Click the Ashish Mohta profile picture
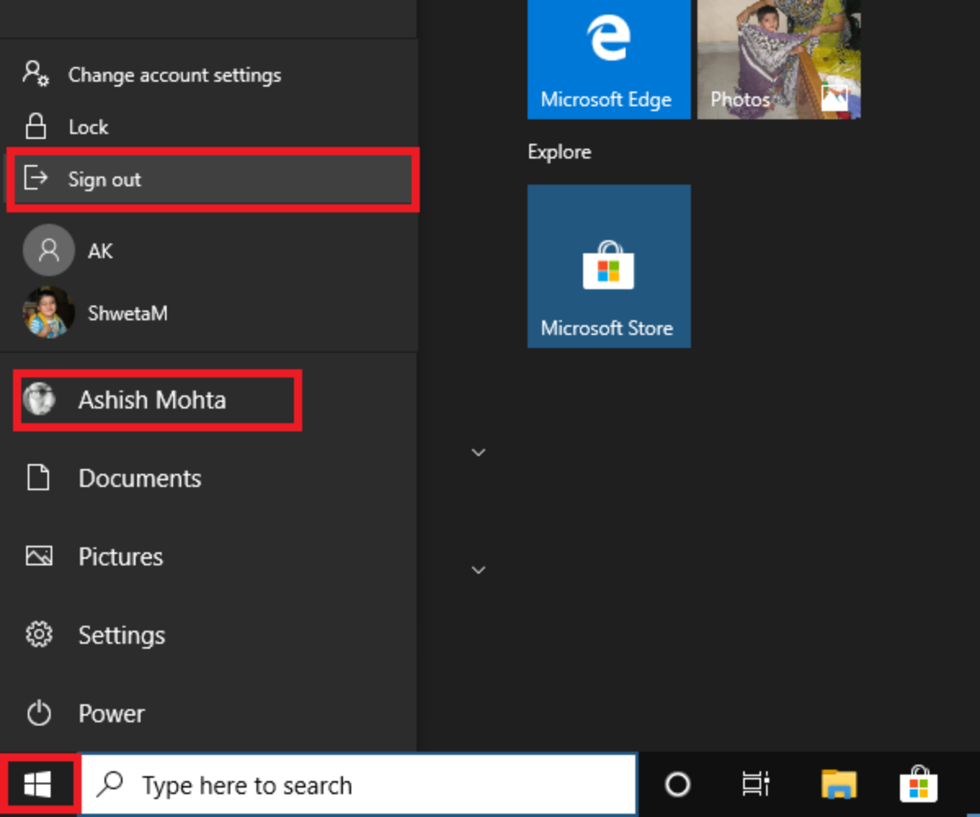Image resolution: width=980 pixels, height=817 pixels. pyautogui.click(x=39, y=400)
